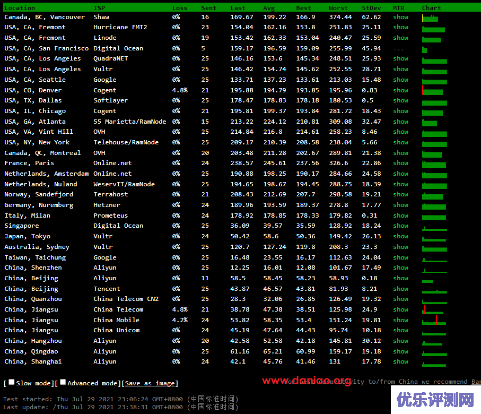Click the Vancouver Shaw latency chart
481x414 pixels.
pyautogui.click(x=430, y=18)
